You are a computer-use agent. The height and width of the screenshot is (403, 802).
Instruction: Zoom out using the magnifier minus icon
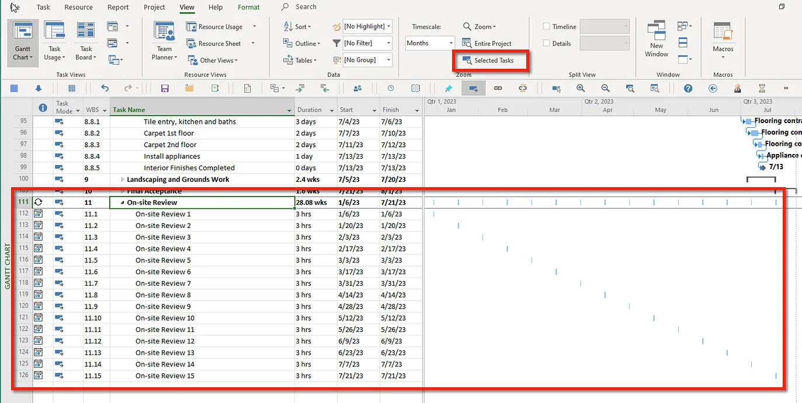[x=606, y=88]
